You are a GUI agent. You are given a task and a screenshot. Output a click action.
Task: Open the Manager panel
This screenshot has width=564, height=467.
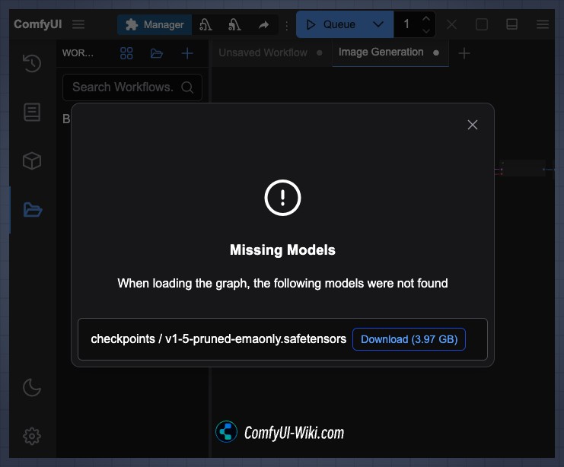pos(155,25)
